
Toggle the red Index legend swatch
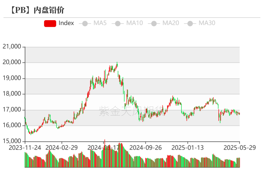(x=50, y=23)
